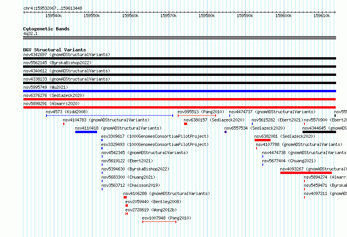Open nsv4340612 gnomADStructuralVariants entry

(67, 71)
